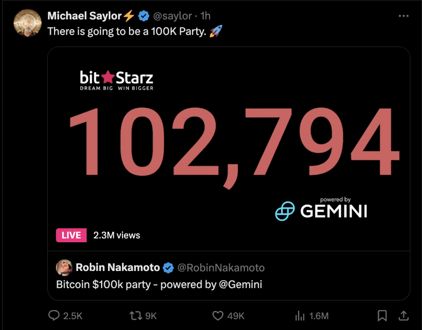Screen dimensions: 422x330
Task: Open the tweet's 1h timestamp
Action: [x=205, y=16]
